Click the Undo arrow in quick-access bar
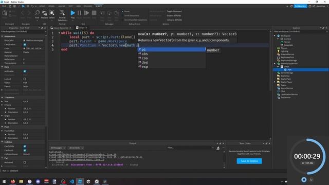Viewport: 329px width, 185px height. pos(32,6)
